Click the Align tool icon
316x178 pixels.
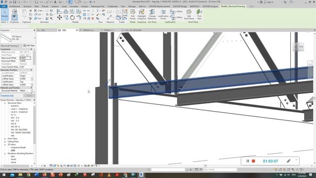tap(59, 11)
